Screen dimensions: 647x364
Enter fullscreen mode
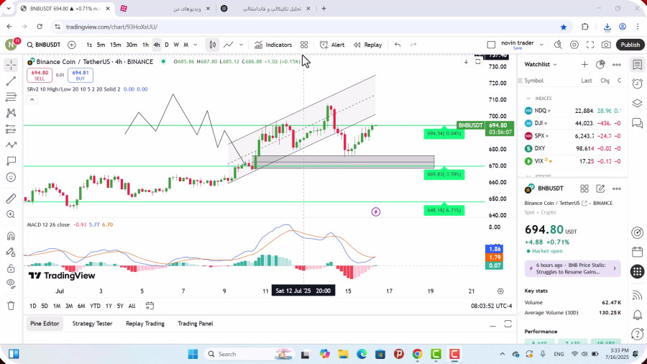click(x=590, y=45)
